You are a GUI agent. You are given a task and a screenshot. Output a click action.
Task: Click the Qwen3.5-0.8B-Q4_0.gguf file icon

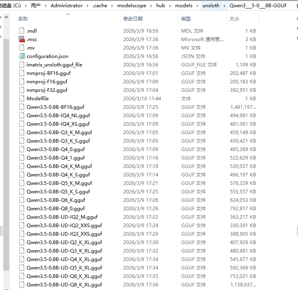coord(22,149)
